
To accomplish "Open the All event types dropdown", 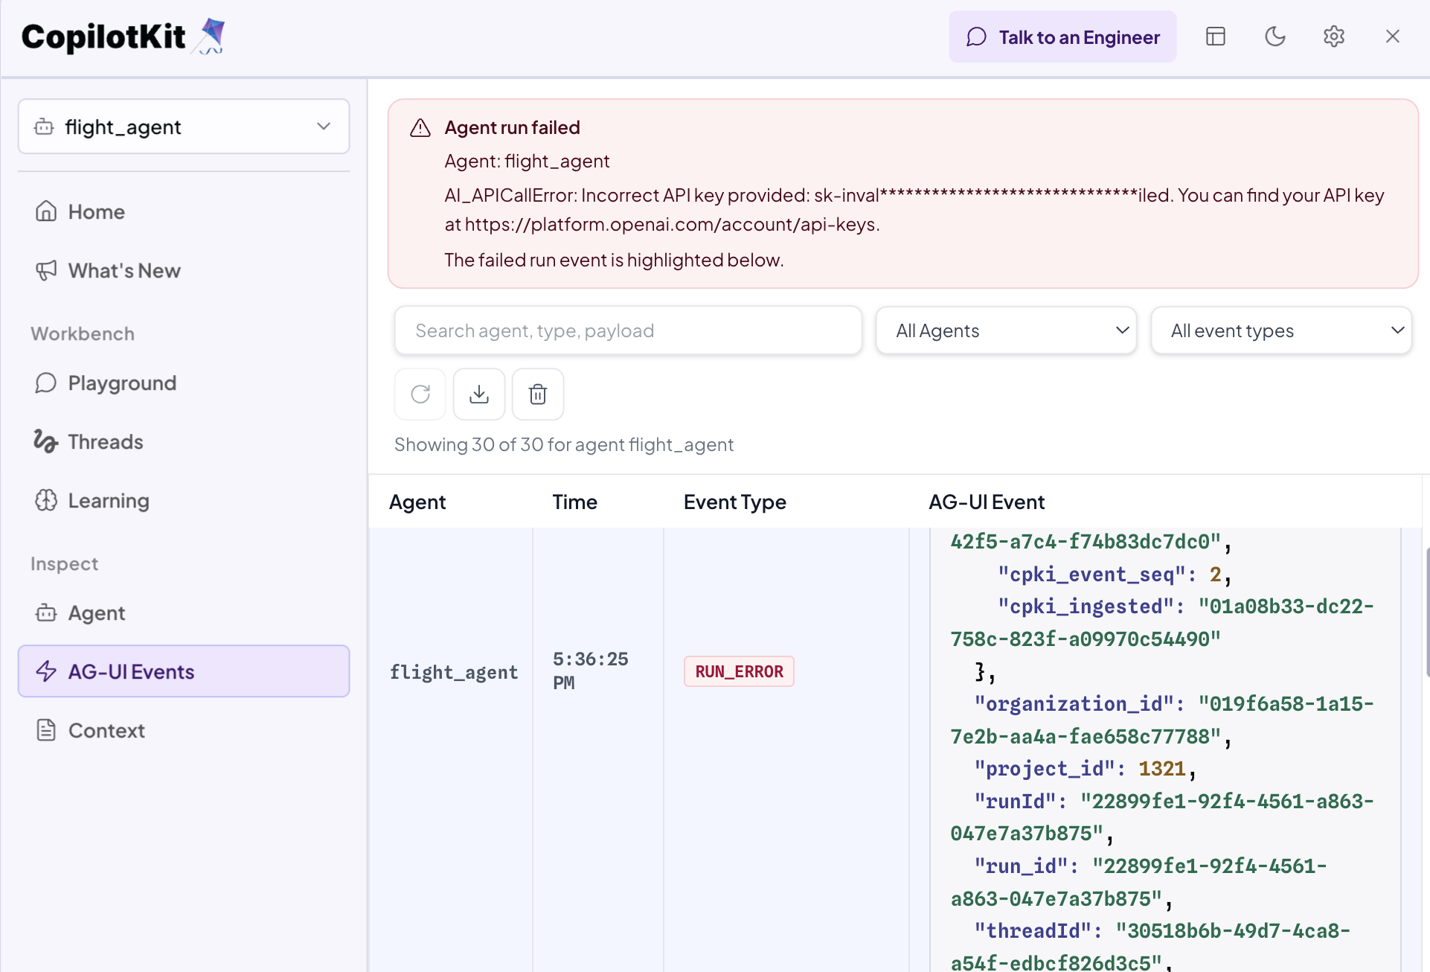I will pos(1281,330).
